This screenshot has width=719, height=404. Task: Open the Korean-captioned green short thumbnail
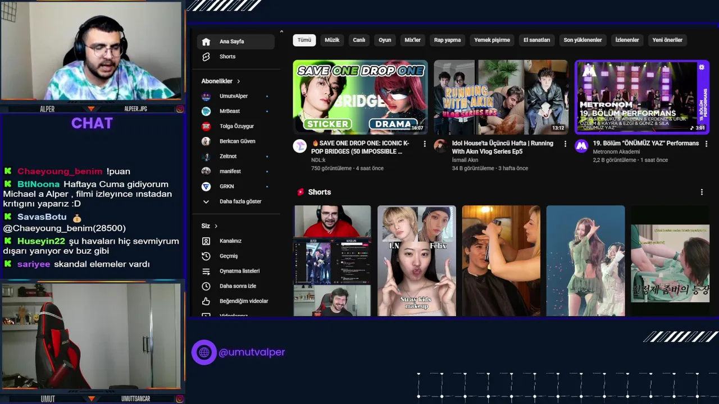670,261
